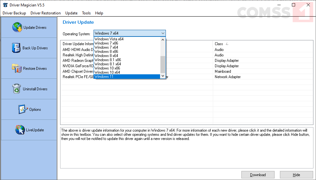Select Windows 8 x86 option

[x=127, y=52]
